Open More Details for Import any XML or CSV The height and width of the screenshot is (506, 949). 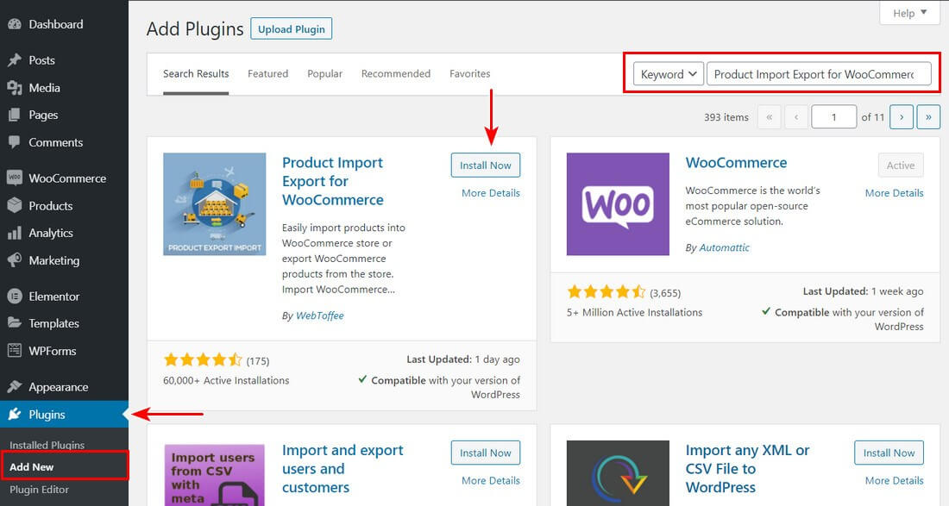click(894, 481)
